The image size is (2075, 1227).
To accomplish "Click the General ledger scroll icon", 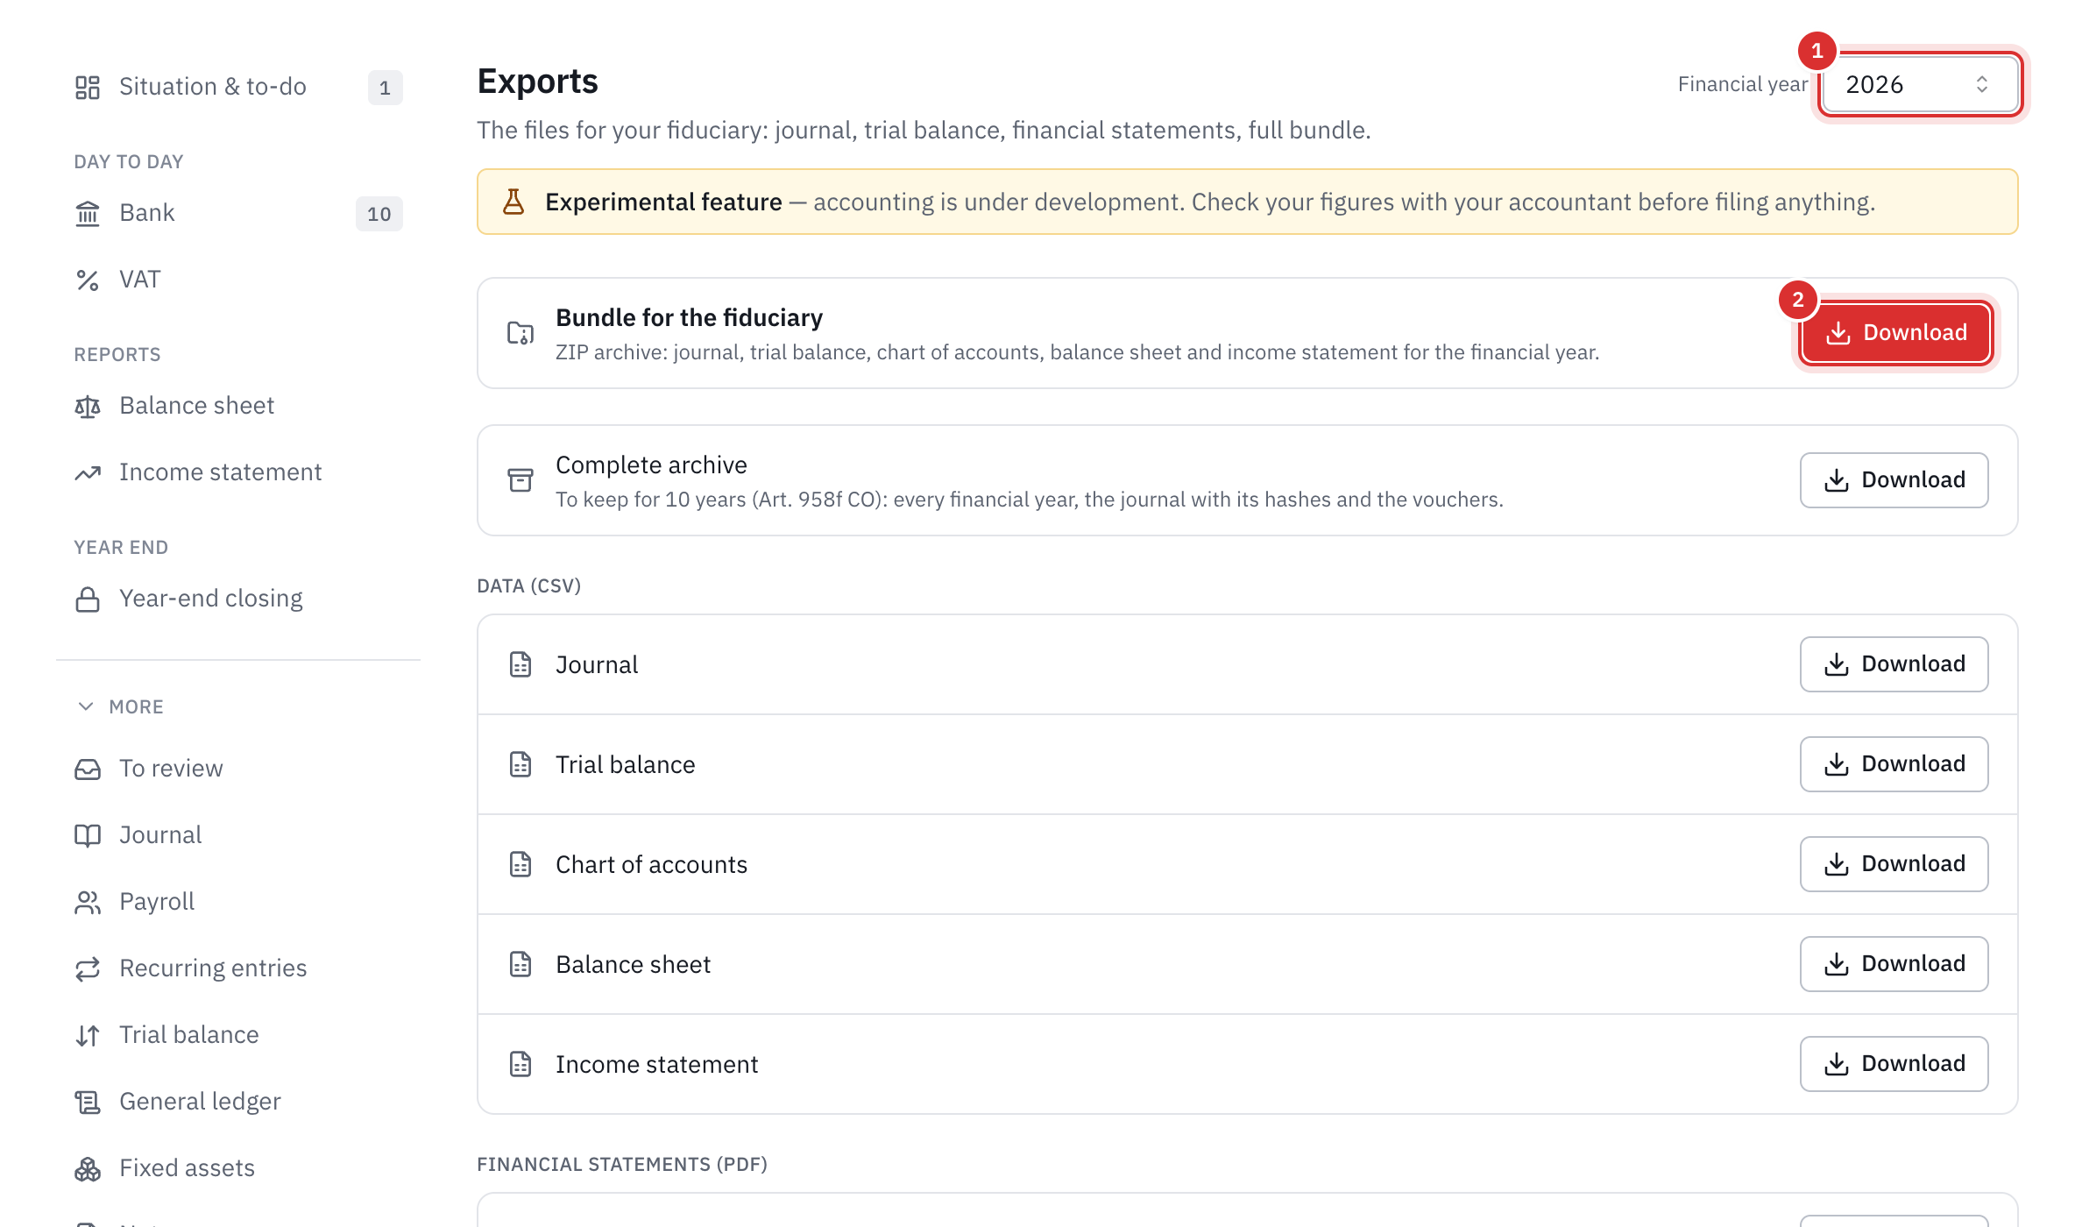I will click(88, 1102).
